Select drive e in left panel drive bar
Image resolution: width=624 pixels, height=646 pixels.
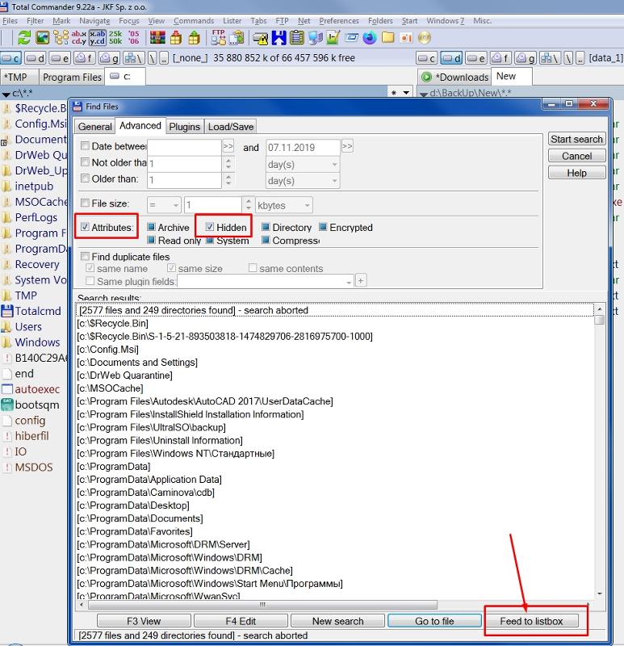click(x=60, y=58)
